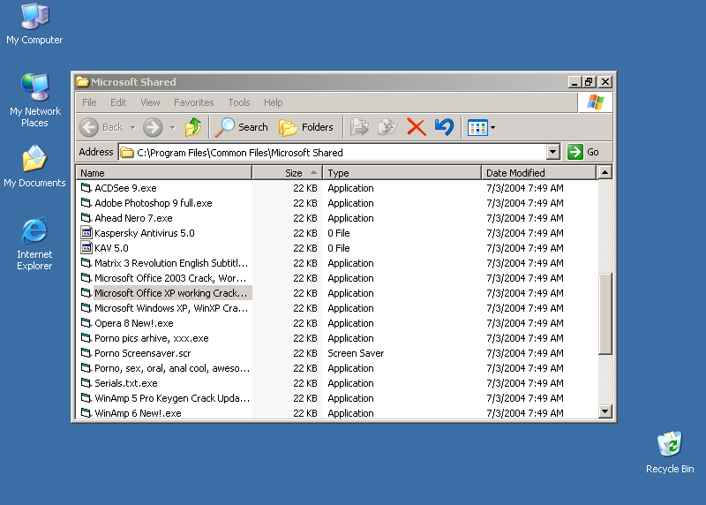This screenshot has width=706, height=505.
Task: Open the Tools menu
Action: pyautogui.click(x=238, y=102)
